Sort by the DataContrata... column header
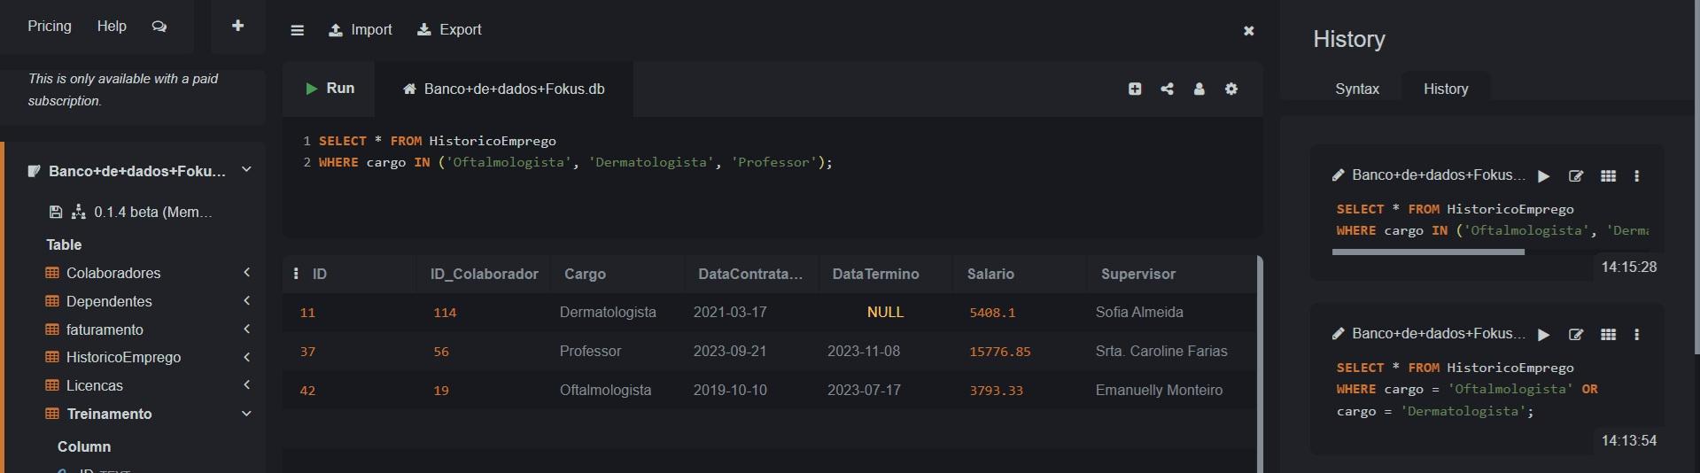The height and width of the screenshot is (473, 1700). (x=750, y=274)
